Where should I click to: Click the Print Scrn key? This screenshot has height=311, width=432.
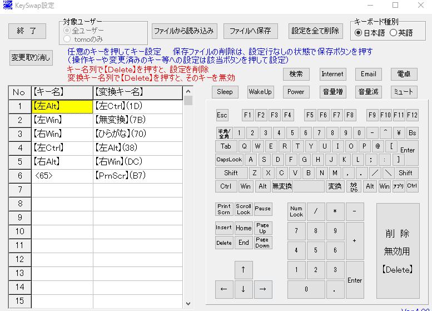(224, 209)
